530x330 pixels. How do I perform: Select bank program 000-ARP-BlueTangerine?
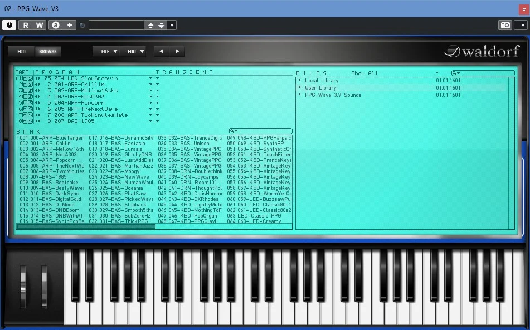52,138
